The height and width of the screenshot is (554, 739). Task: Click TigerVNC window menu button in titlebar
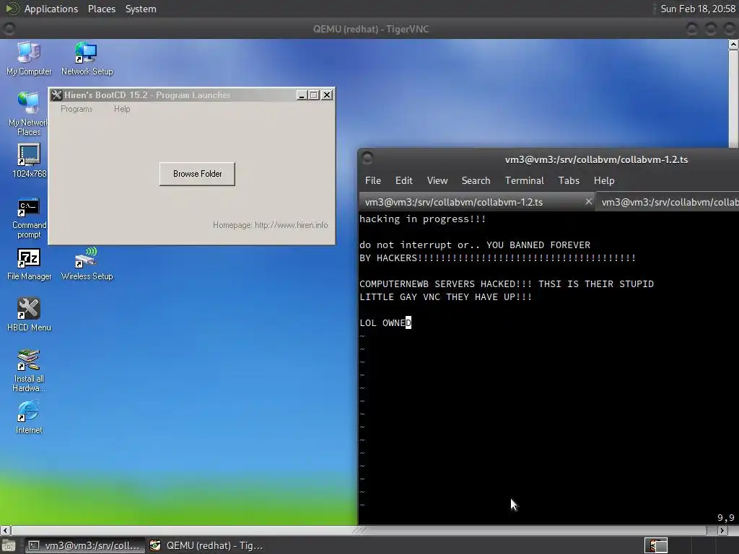click(x=9, y=29)
